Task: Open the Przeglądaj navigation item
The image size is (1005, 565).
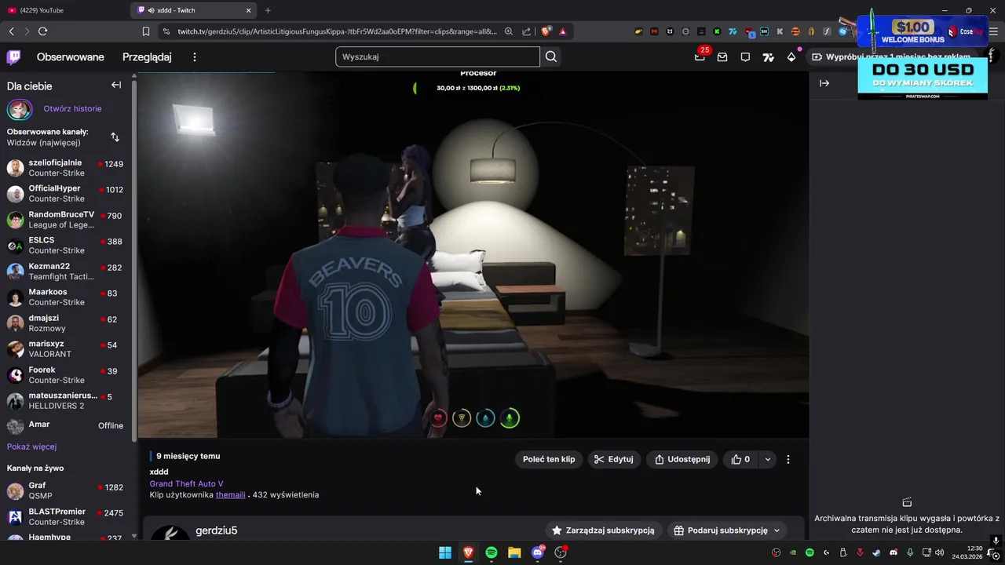Action: (x=147, y=57)
